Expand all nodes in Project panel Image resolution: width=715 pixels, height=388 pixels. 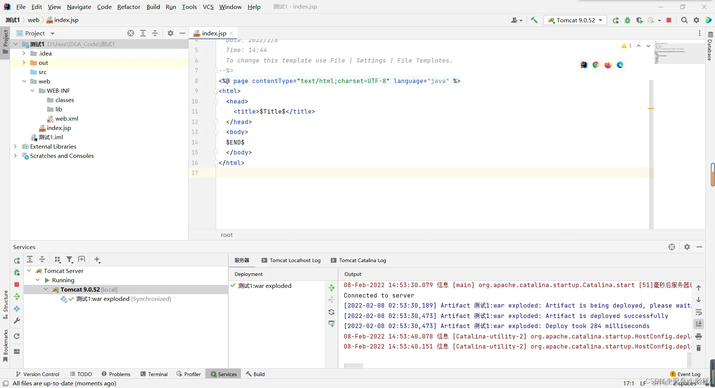point(143,33)
